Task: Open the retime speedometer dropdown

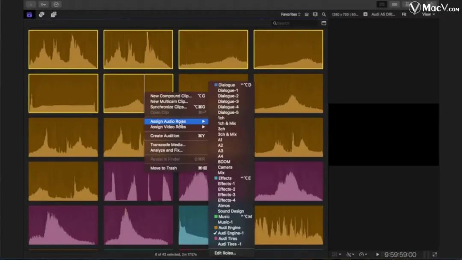Action: (363, 254)
